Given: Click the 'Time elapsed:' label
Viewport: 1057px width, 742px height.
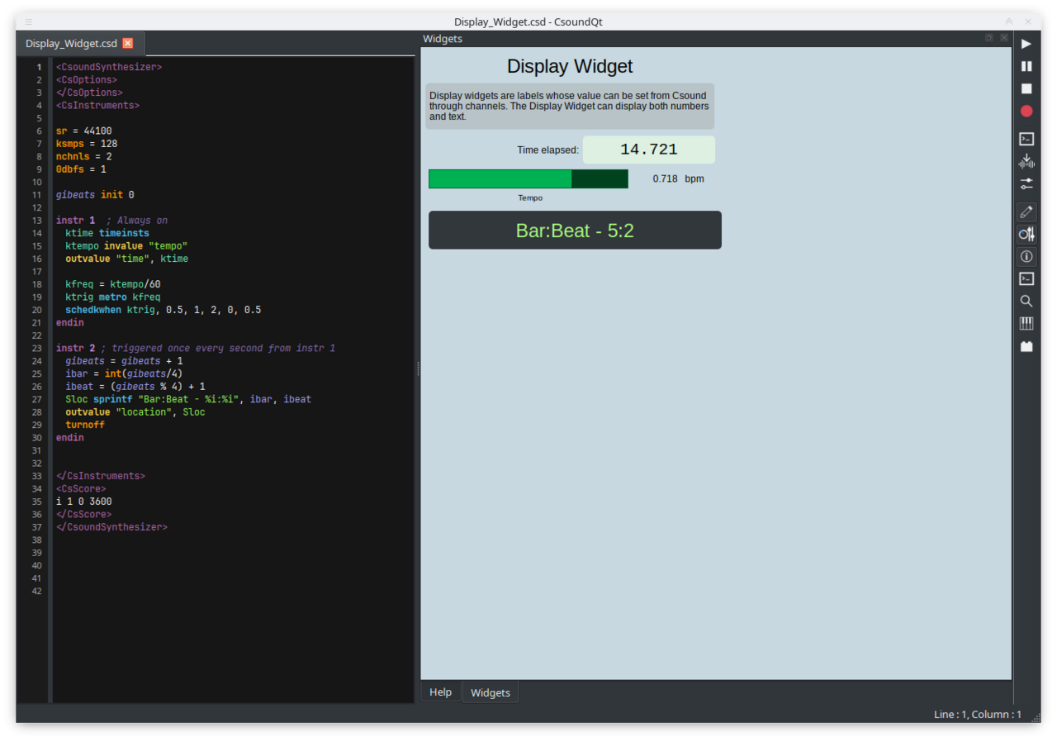Looking at the screenshot, I should tap(547, 150).
